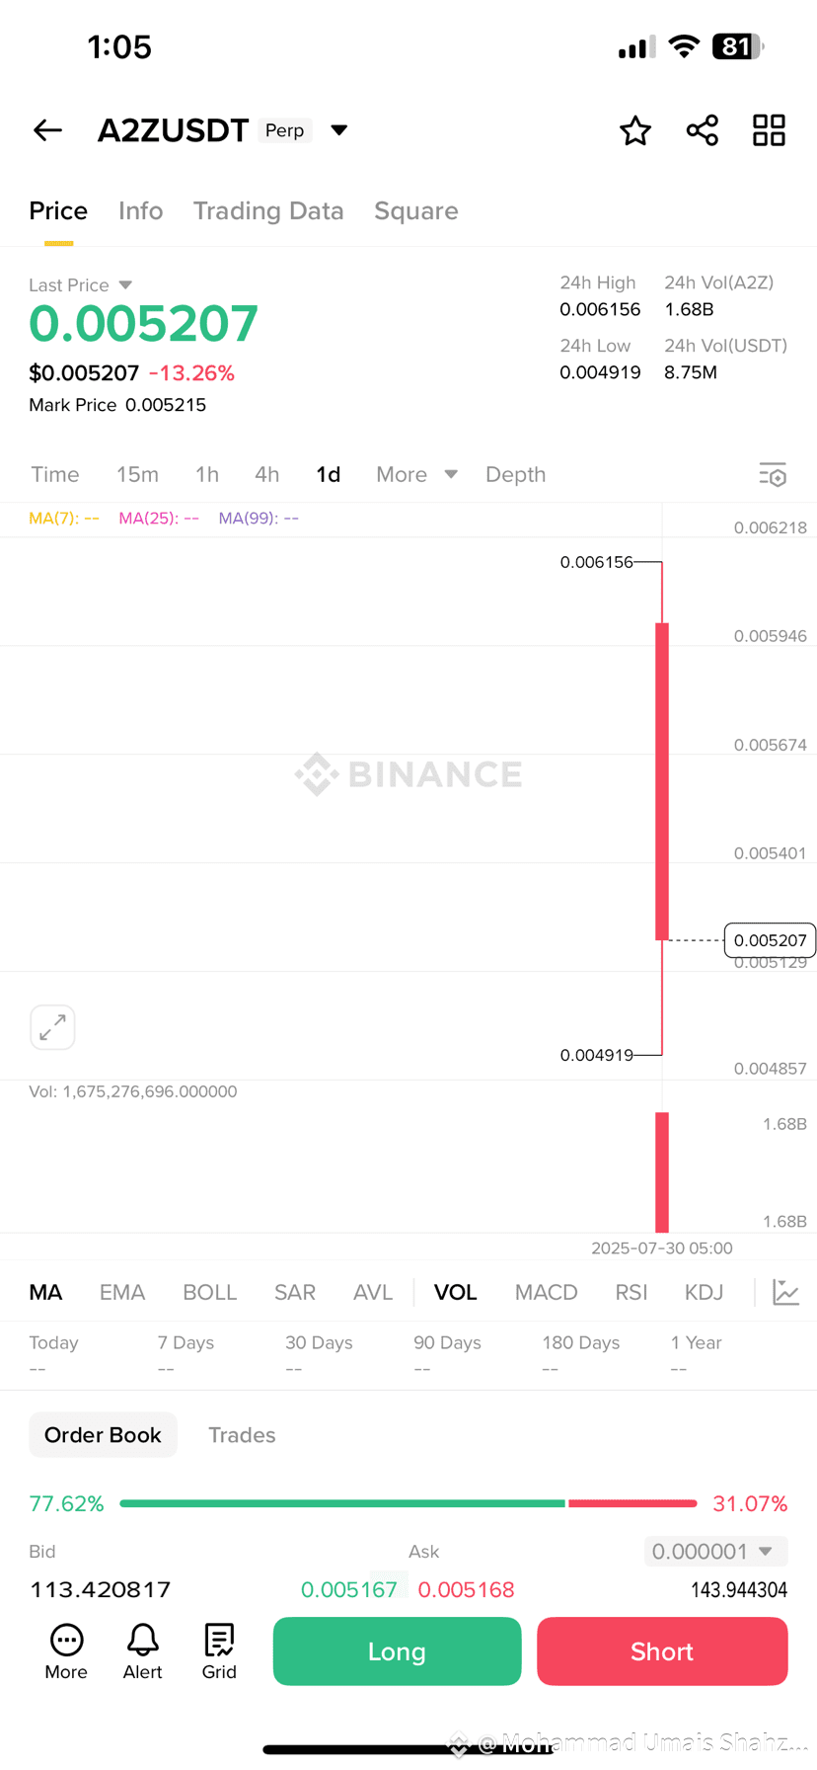Tap the back arrow icon
Screen dimensions: 817x1770
[x=47, y=130]
